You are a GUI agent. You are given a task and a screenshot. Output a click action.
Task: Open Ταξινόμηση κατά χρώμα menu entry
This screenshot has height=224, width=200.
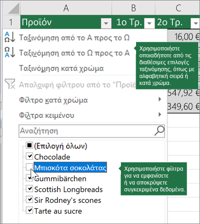point(62,68)
